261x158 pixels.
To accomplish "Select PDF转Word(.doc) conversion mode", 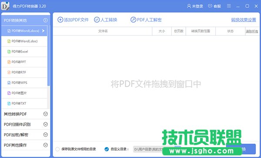I will [24, 41].
